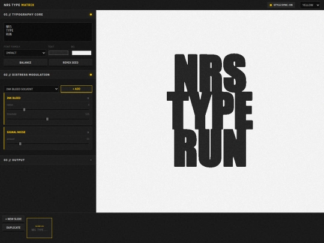This screenshot has width=324, height=243.
Task: Click the Balance button
Action: tap(25, 62)
